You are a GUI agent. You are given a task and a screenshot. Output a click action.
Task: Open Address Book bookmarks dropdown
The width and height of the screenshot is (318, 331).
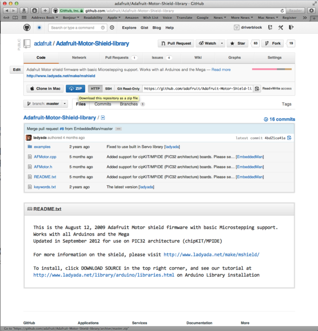coord(44,18)
